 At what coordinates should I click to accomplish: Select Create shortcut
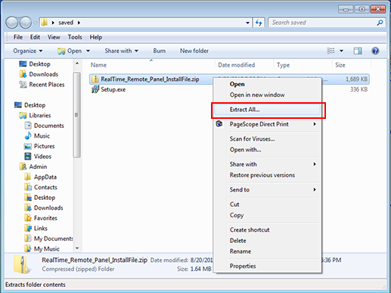(268, 230)
